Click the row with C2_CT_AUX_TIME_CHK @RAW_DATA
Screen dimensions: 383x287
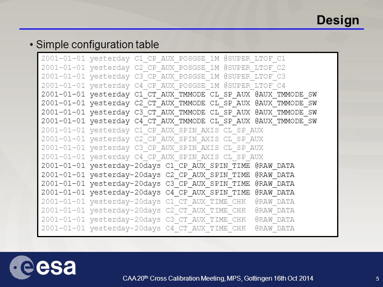click(168, 210)
